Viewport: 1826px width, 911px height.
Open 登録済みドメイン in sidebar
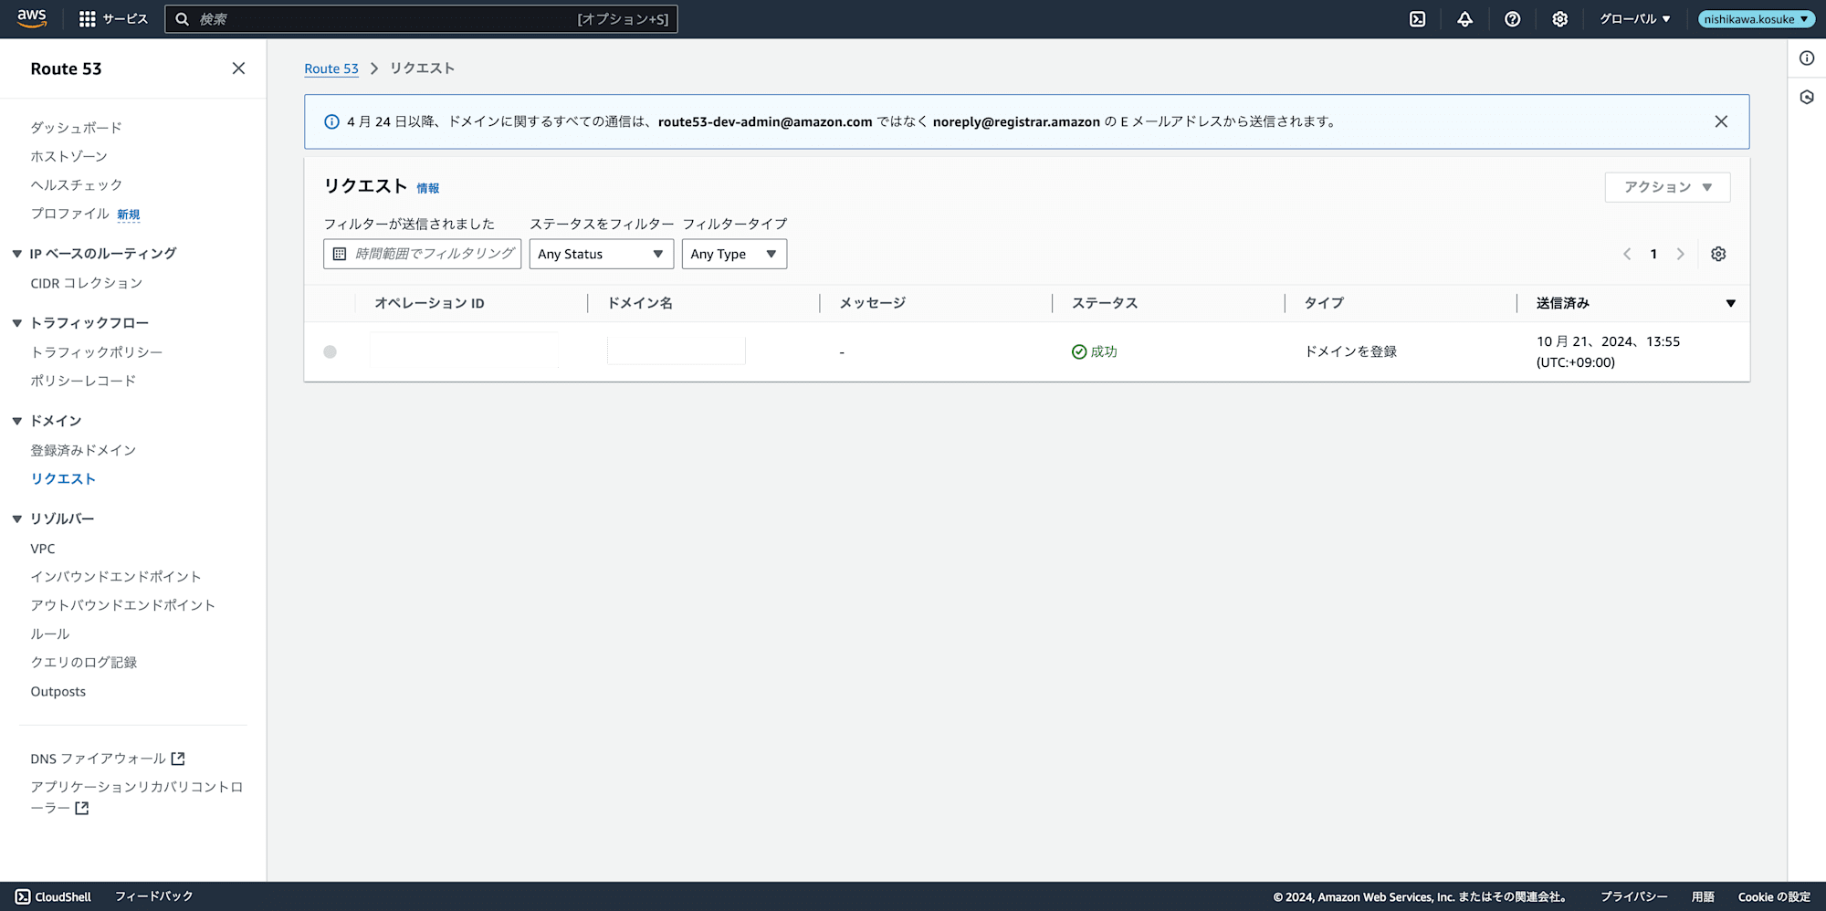[83, 450]
